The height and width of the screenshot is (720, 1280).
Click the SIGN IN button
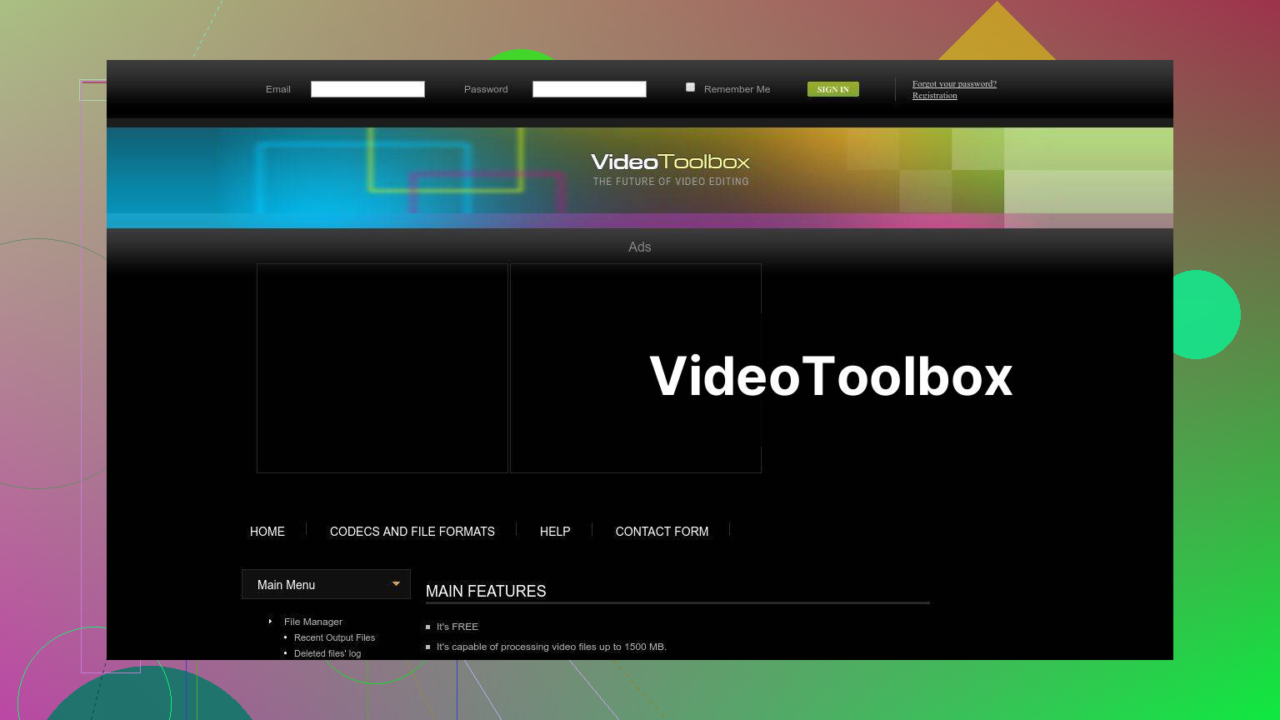click(x=832, y=89)
